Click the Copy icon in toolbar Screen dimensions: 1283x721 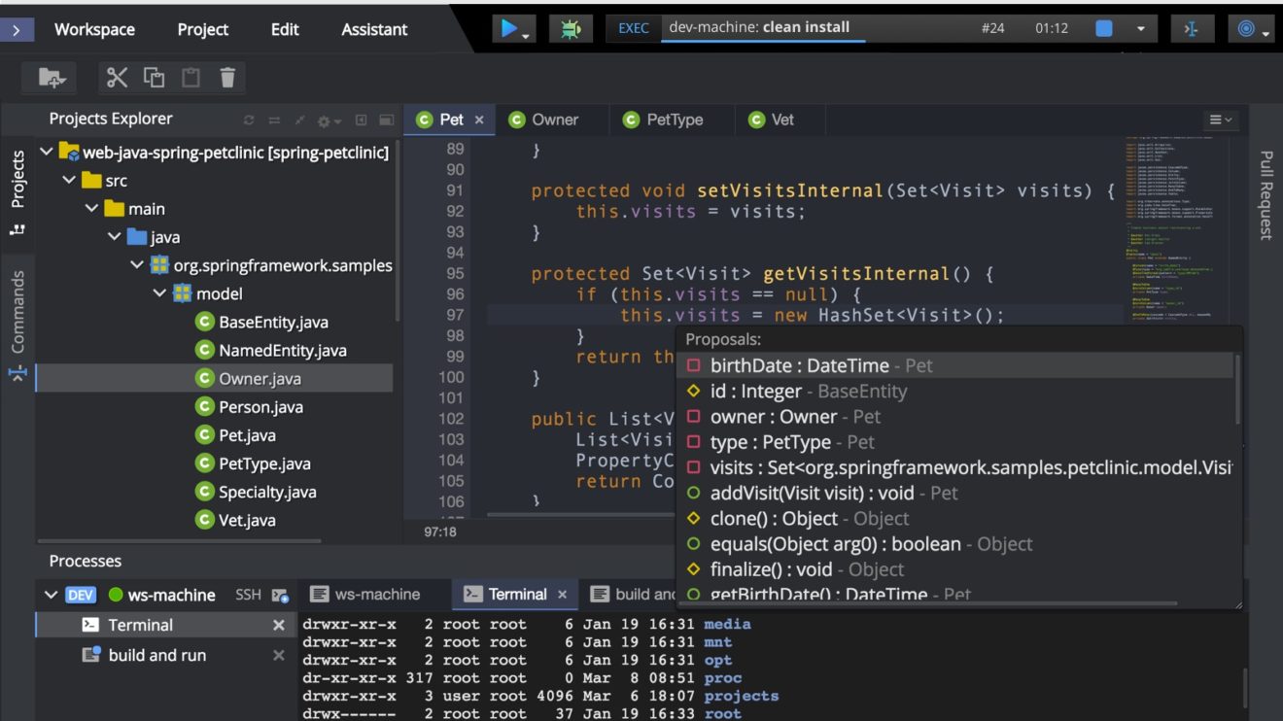(x=154, y=78)
